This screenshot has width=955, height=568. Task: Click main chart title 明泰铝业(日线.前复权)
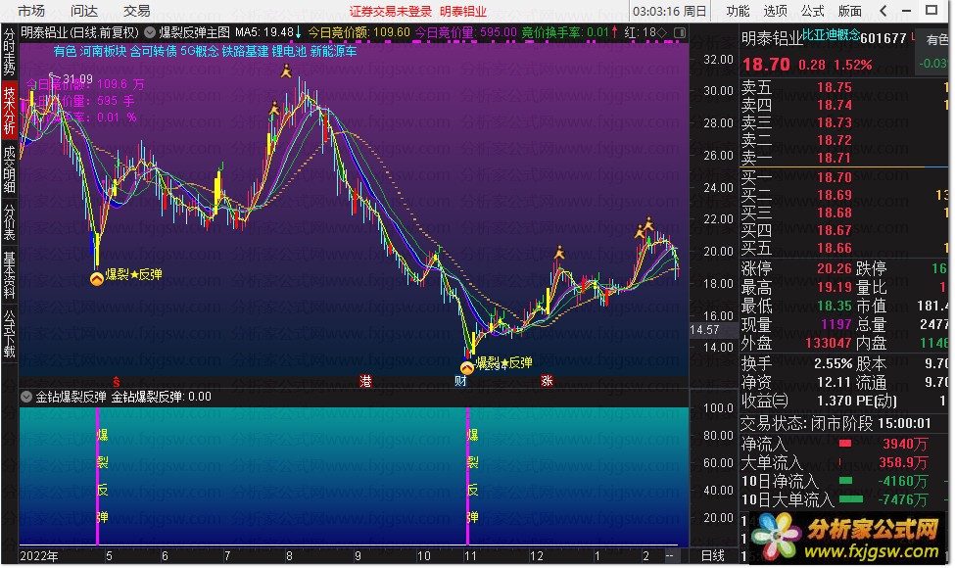pos(79,32)
